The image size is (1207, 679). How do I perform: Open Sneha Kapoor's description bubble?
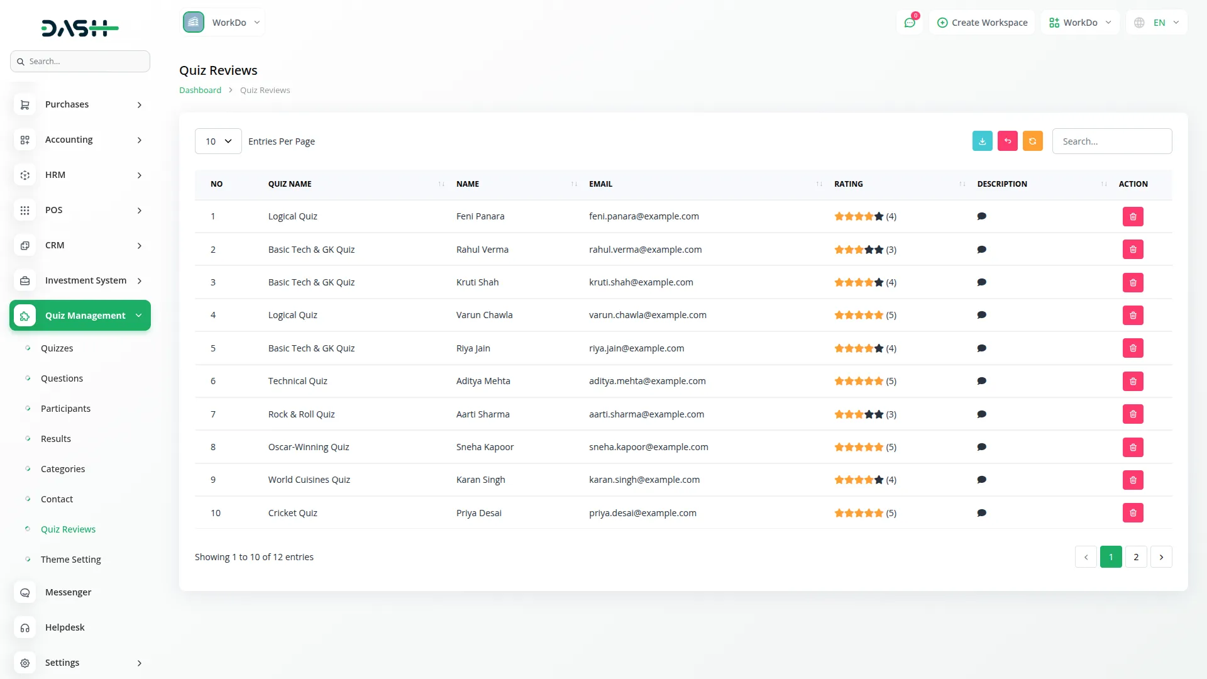coord(981,447)
